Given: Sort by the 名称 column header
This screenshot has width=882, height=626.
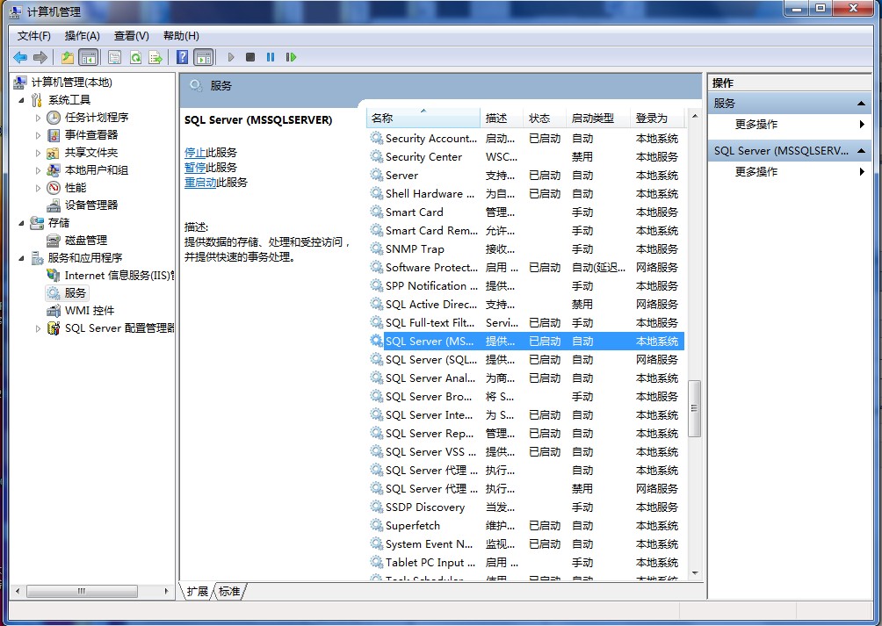Looking at the screenshot, I should [423, 118].
